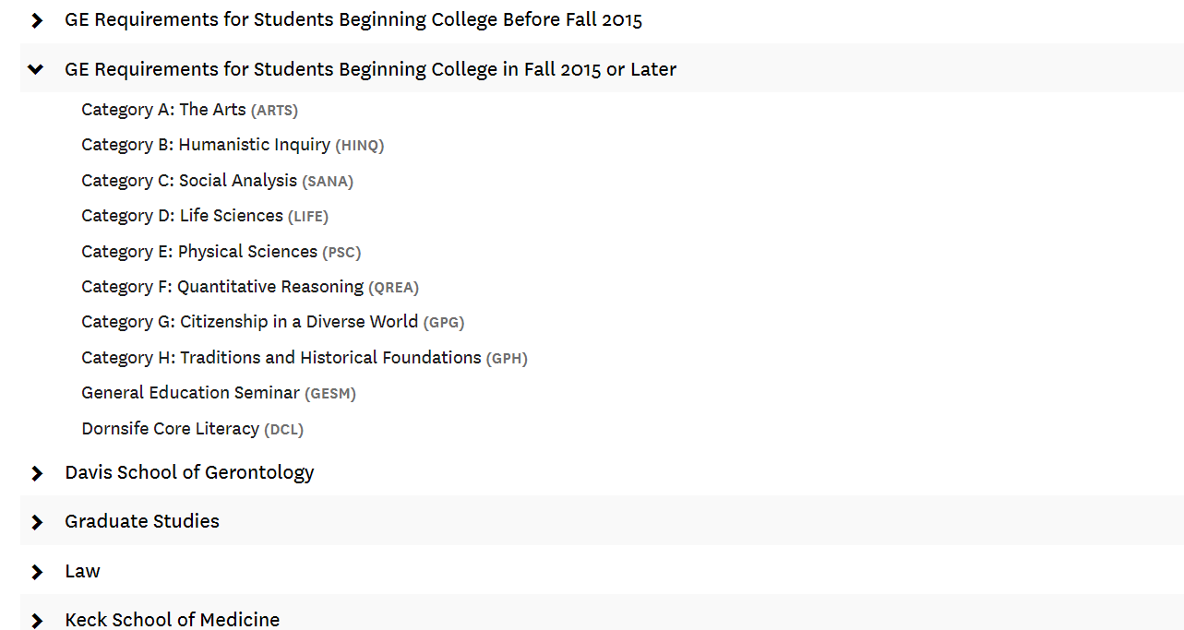The image size is (1184, 630).
Task: Expand the Keck School of Medicine section
Action: 172,620
